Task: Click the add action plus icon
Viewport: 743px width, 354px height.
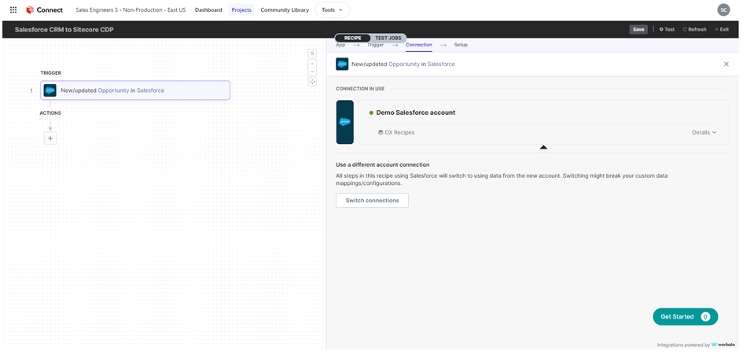Action: click(x=50, y=138)
